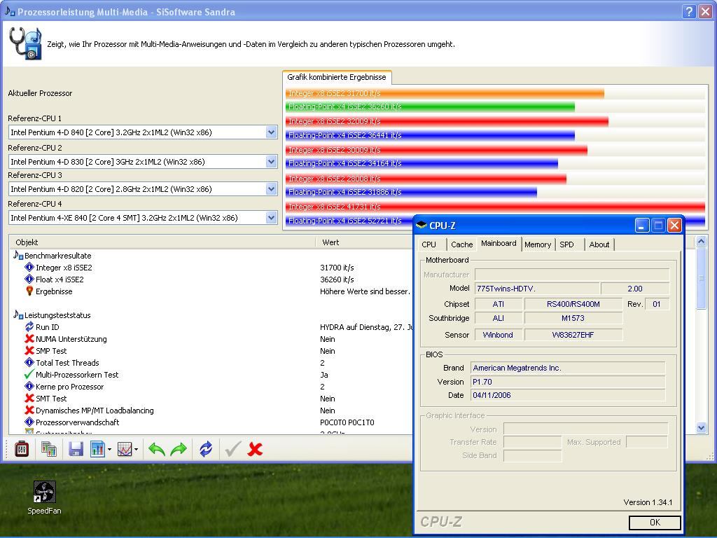
Task: Click the blue Floating-Point 36441 it/s bar
Action: coord(430,135)
